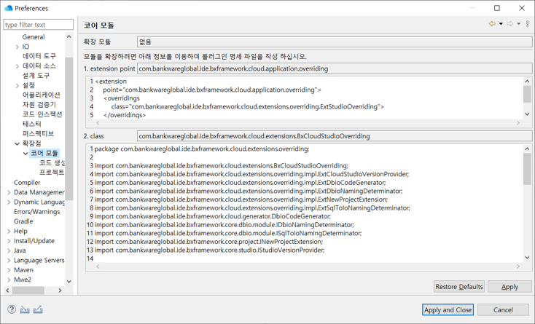Click the Cancel button
The image size is (535, 324).
pyautogui.click(x=503, y=309)
